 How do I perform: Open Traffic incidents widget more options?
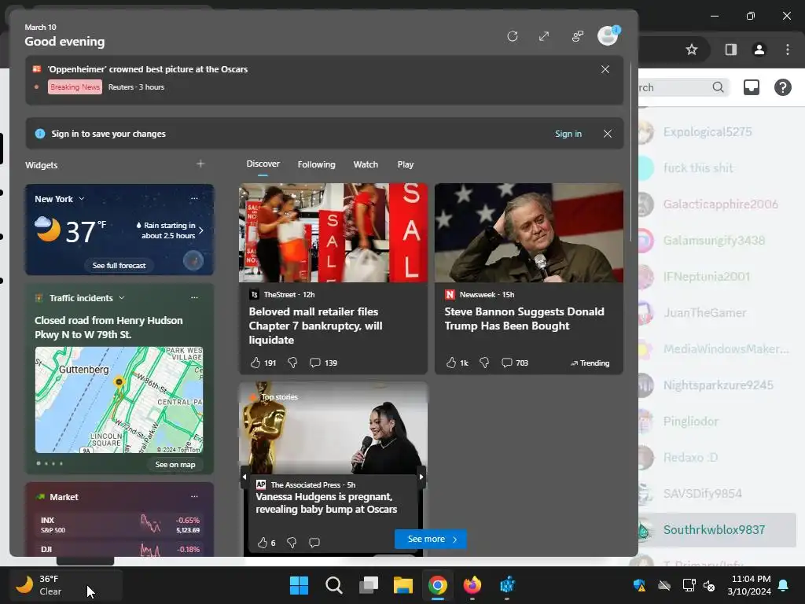[x=194, y=297]
